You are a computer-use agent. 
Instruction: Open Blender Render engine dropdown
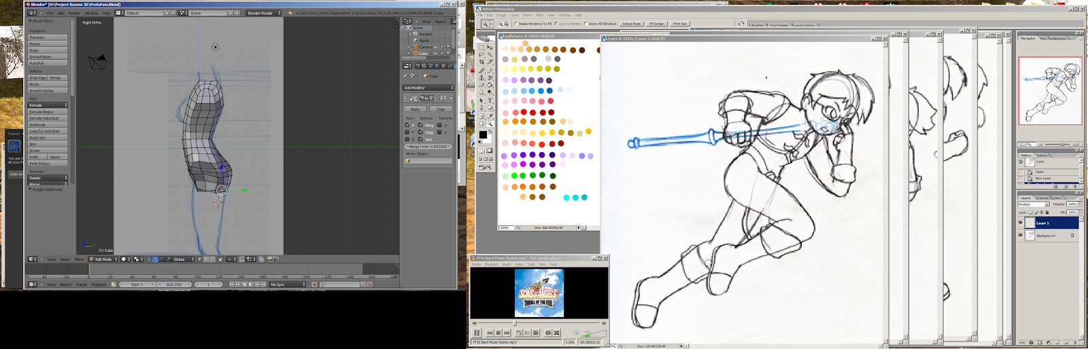[264, 13]
